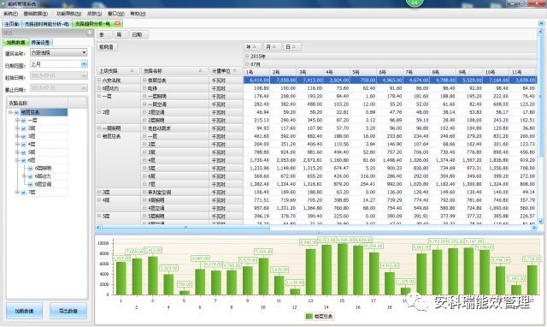
Task: Click filter arrow on 计量单位 column
Action: click(x=235, y=71)
